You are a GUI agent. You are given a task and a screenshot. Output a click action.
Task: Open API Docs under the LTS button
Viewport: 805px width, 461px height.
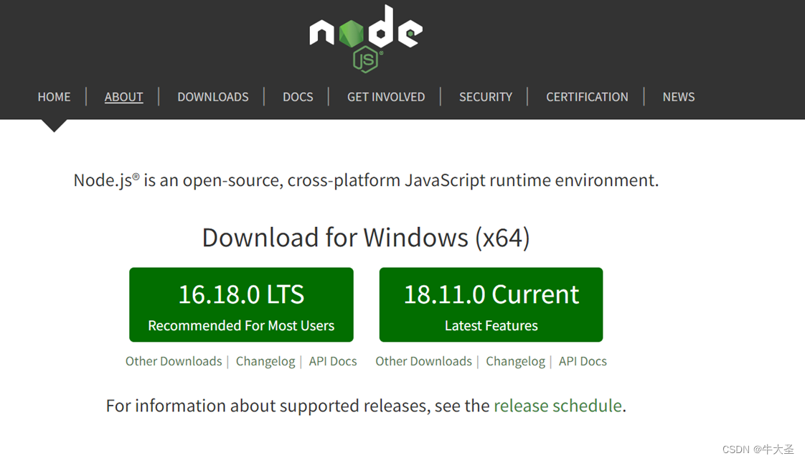pos(333,361)
